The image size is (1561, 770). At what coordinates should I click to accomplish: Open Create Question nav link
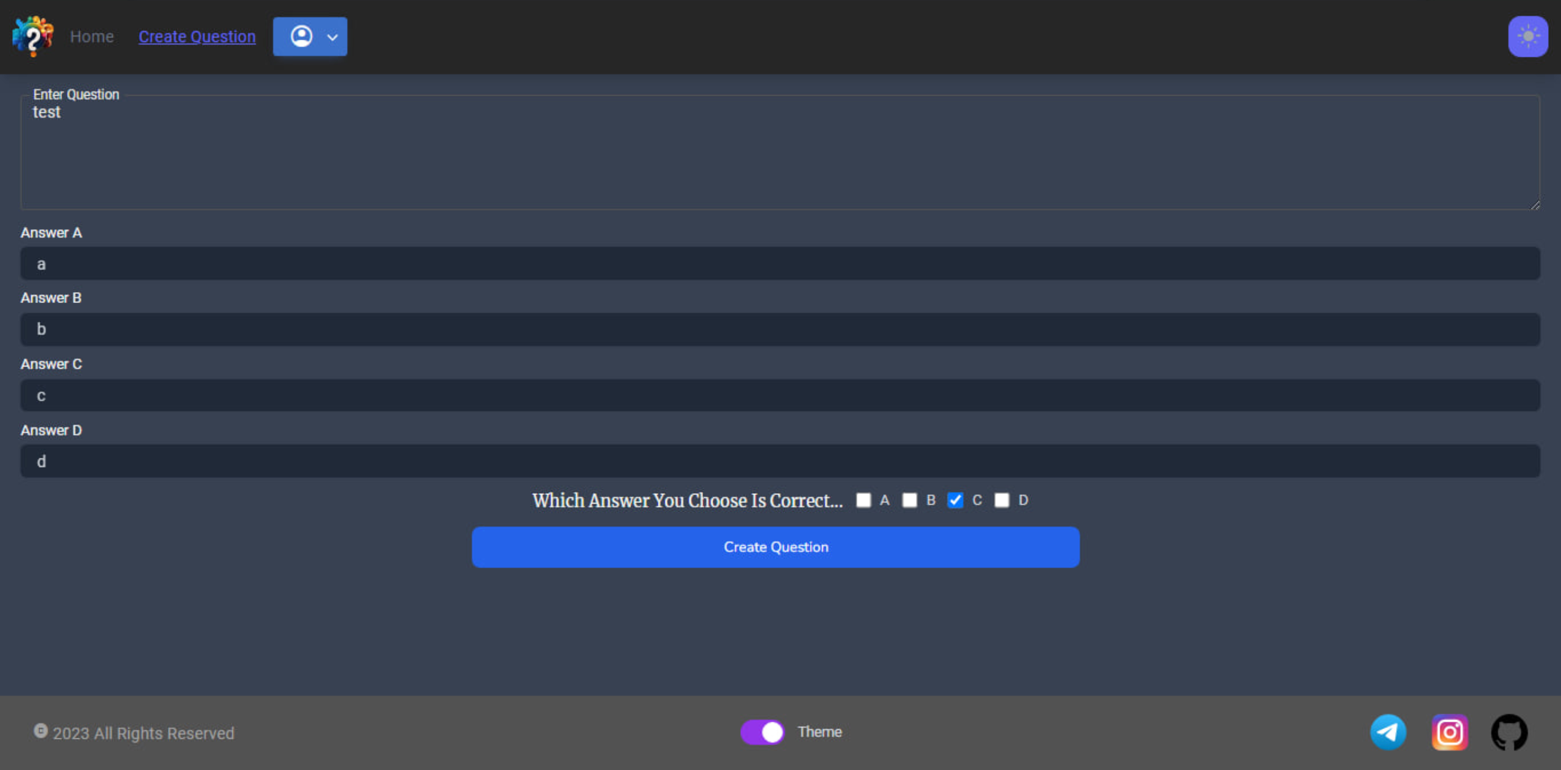[197, 37]
